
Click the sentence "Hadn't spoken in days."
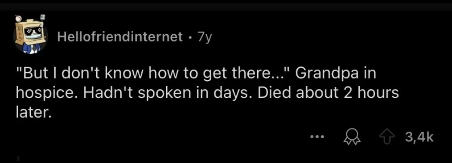[x=142, y=94]
